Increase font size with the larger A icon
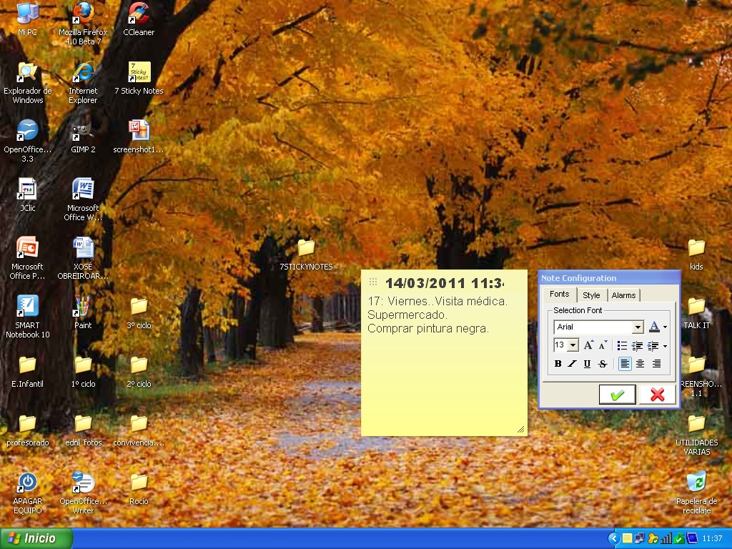 click(588, 345)
